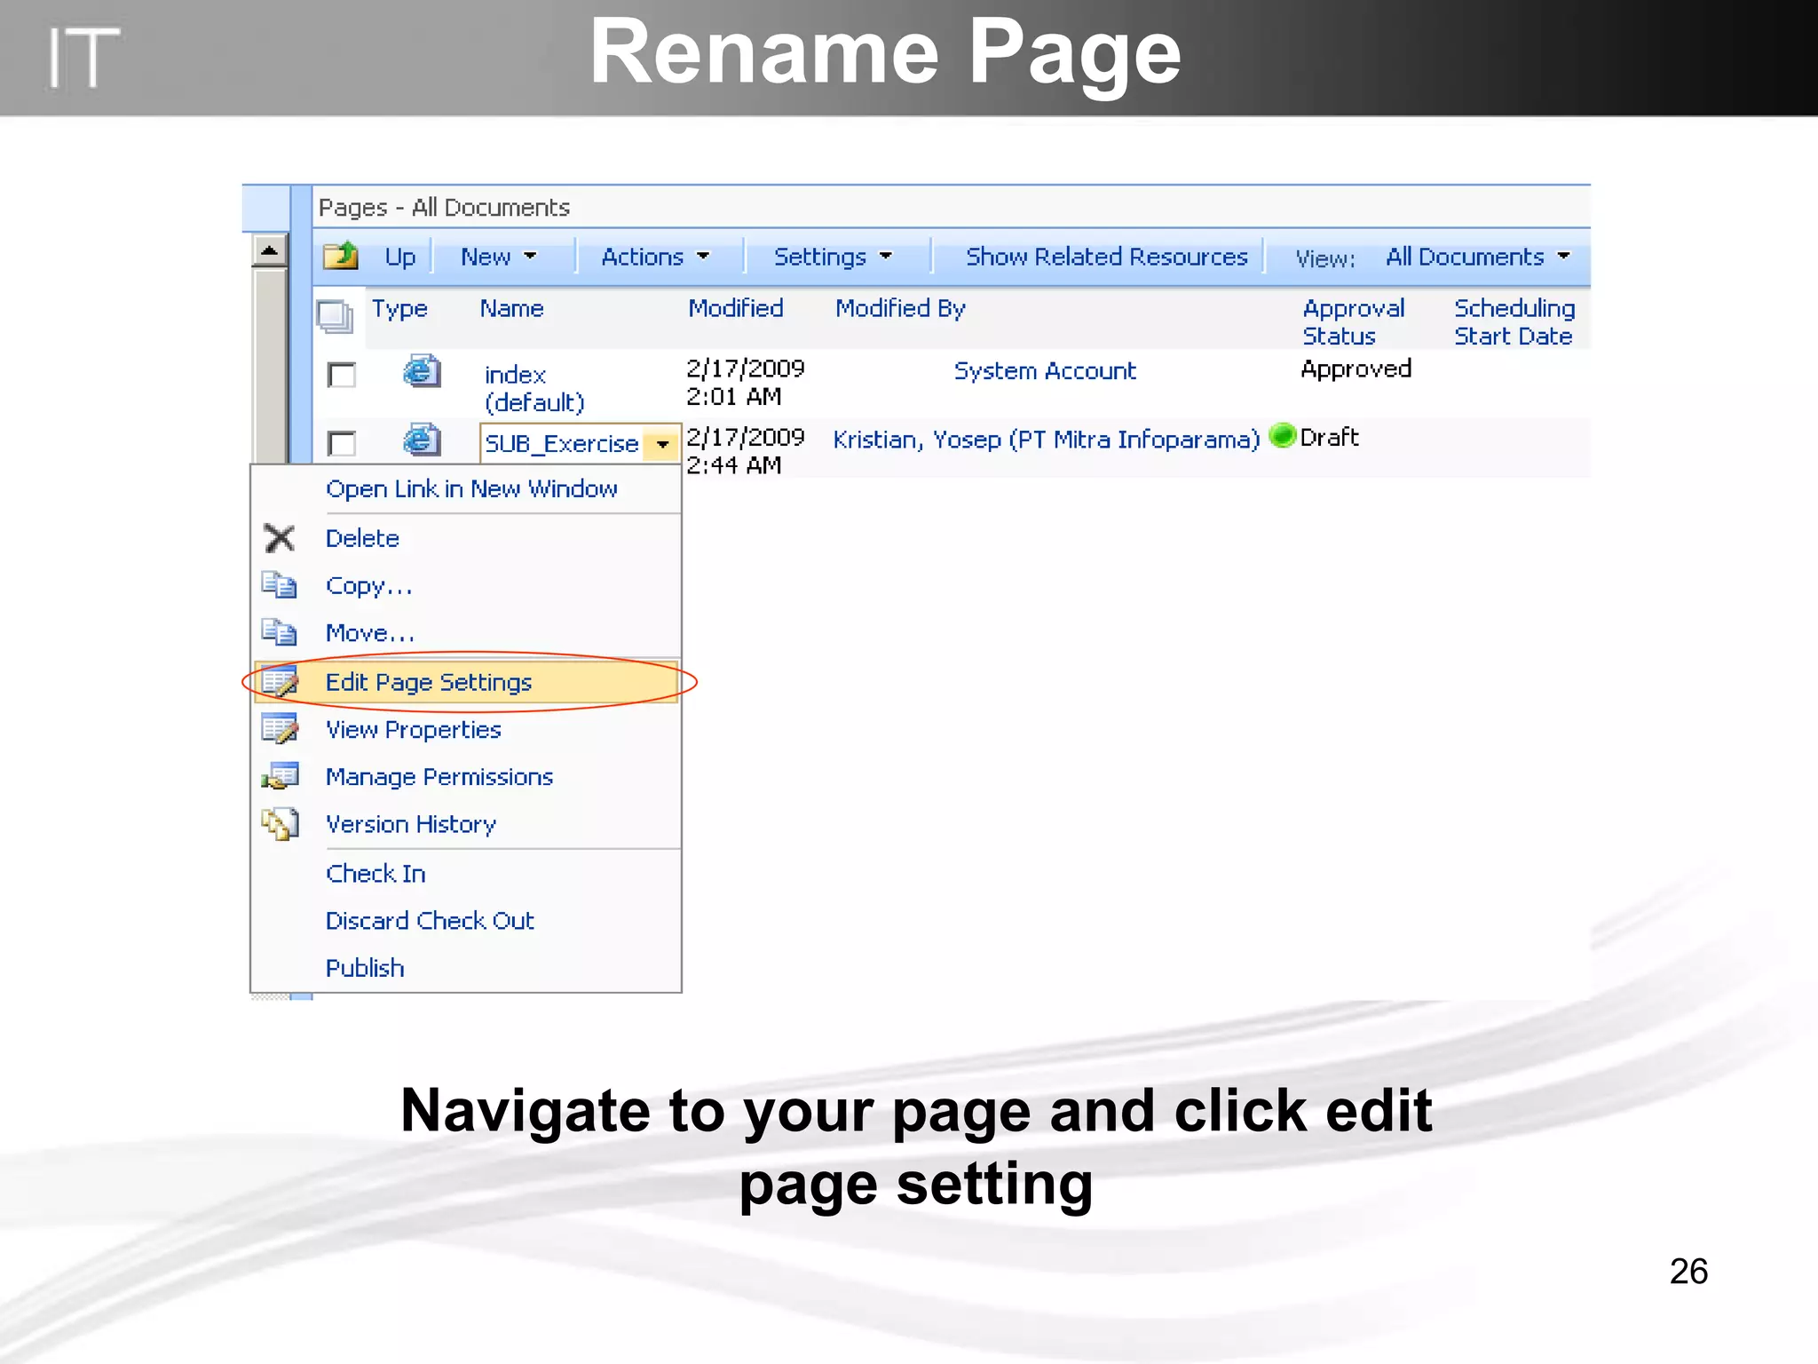This screenshot has height=1364, width=1818.
Task: Click the Up toolbar link
Action: tap(400, 258)
